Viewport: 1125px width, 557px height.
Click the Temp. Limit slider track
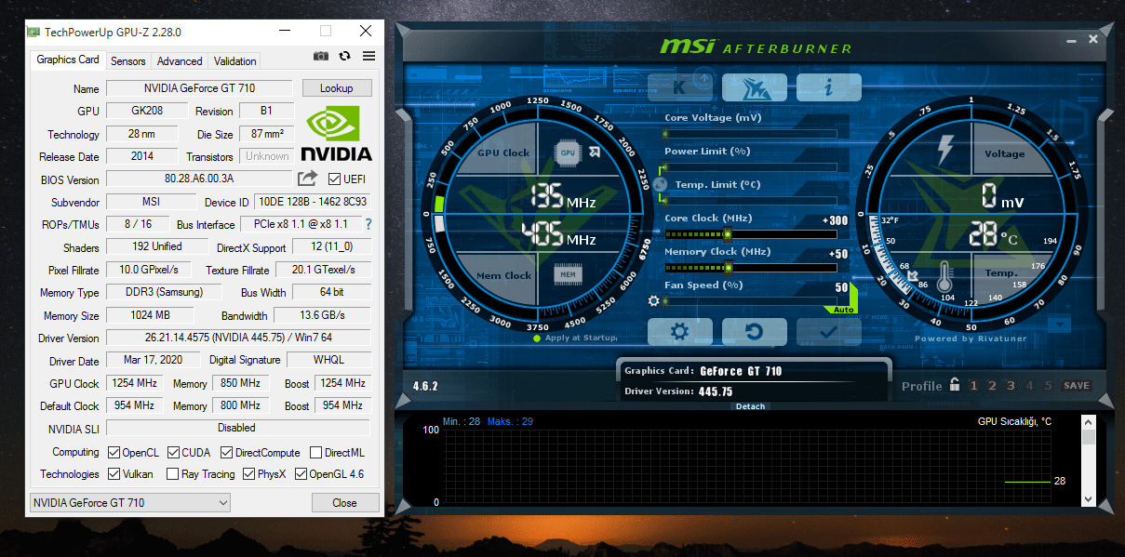point(750,201)
